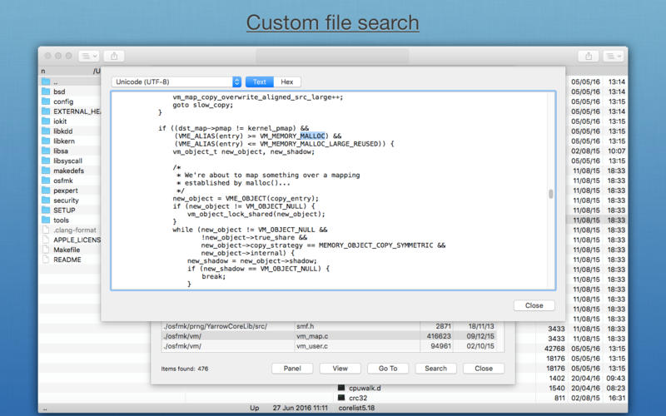Open the bsd folder icon
Screen dimensions: 666x416
point(46,92)
